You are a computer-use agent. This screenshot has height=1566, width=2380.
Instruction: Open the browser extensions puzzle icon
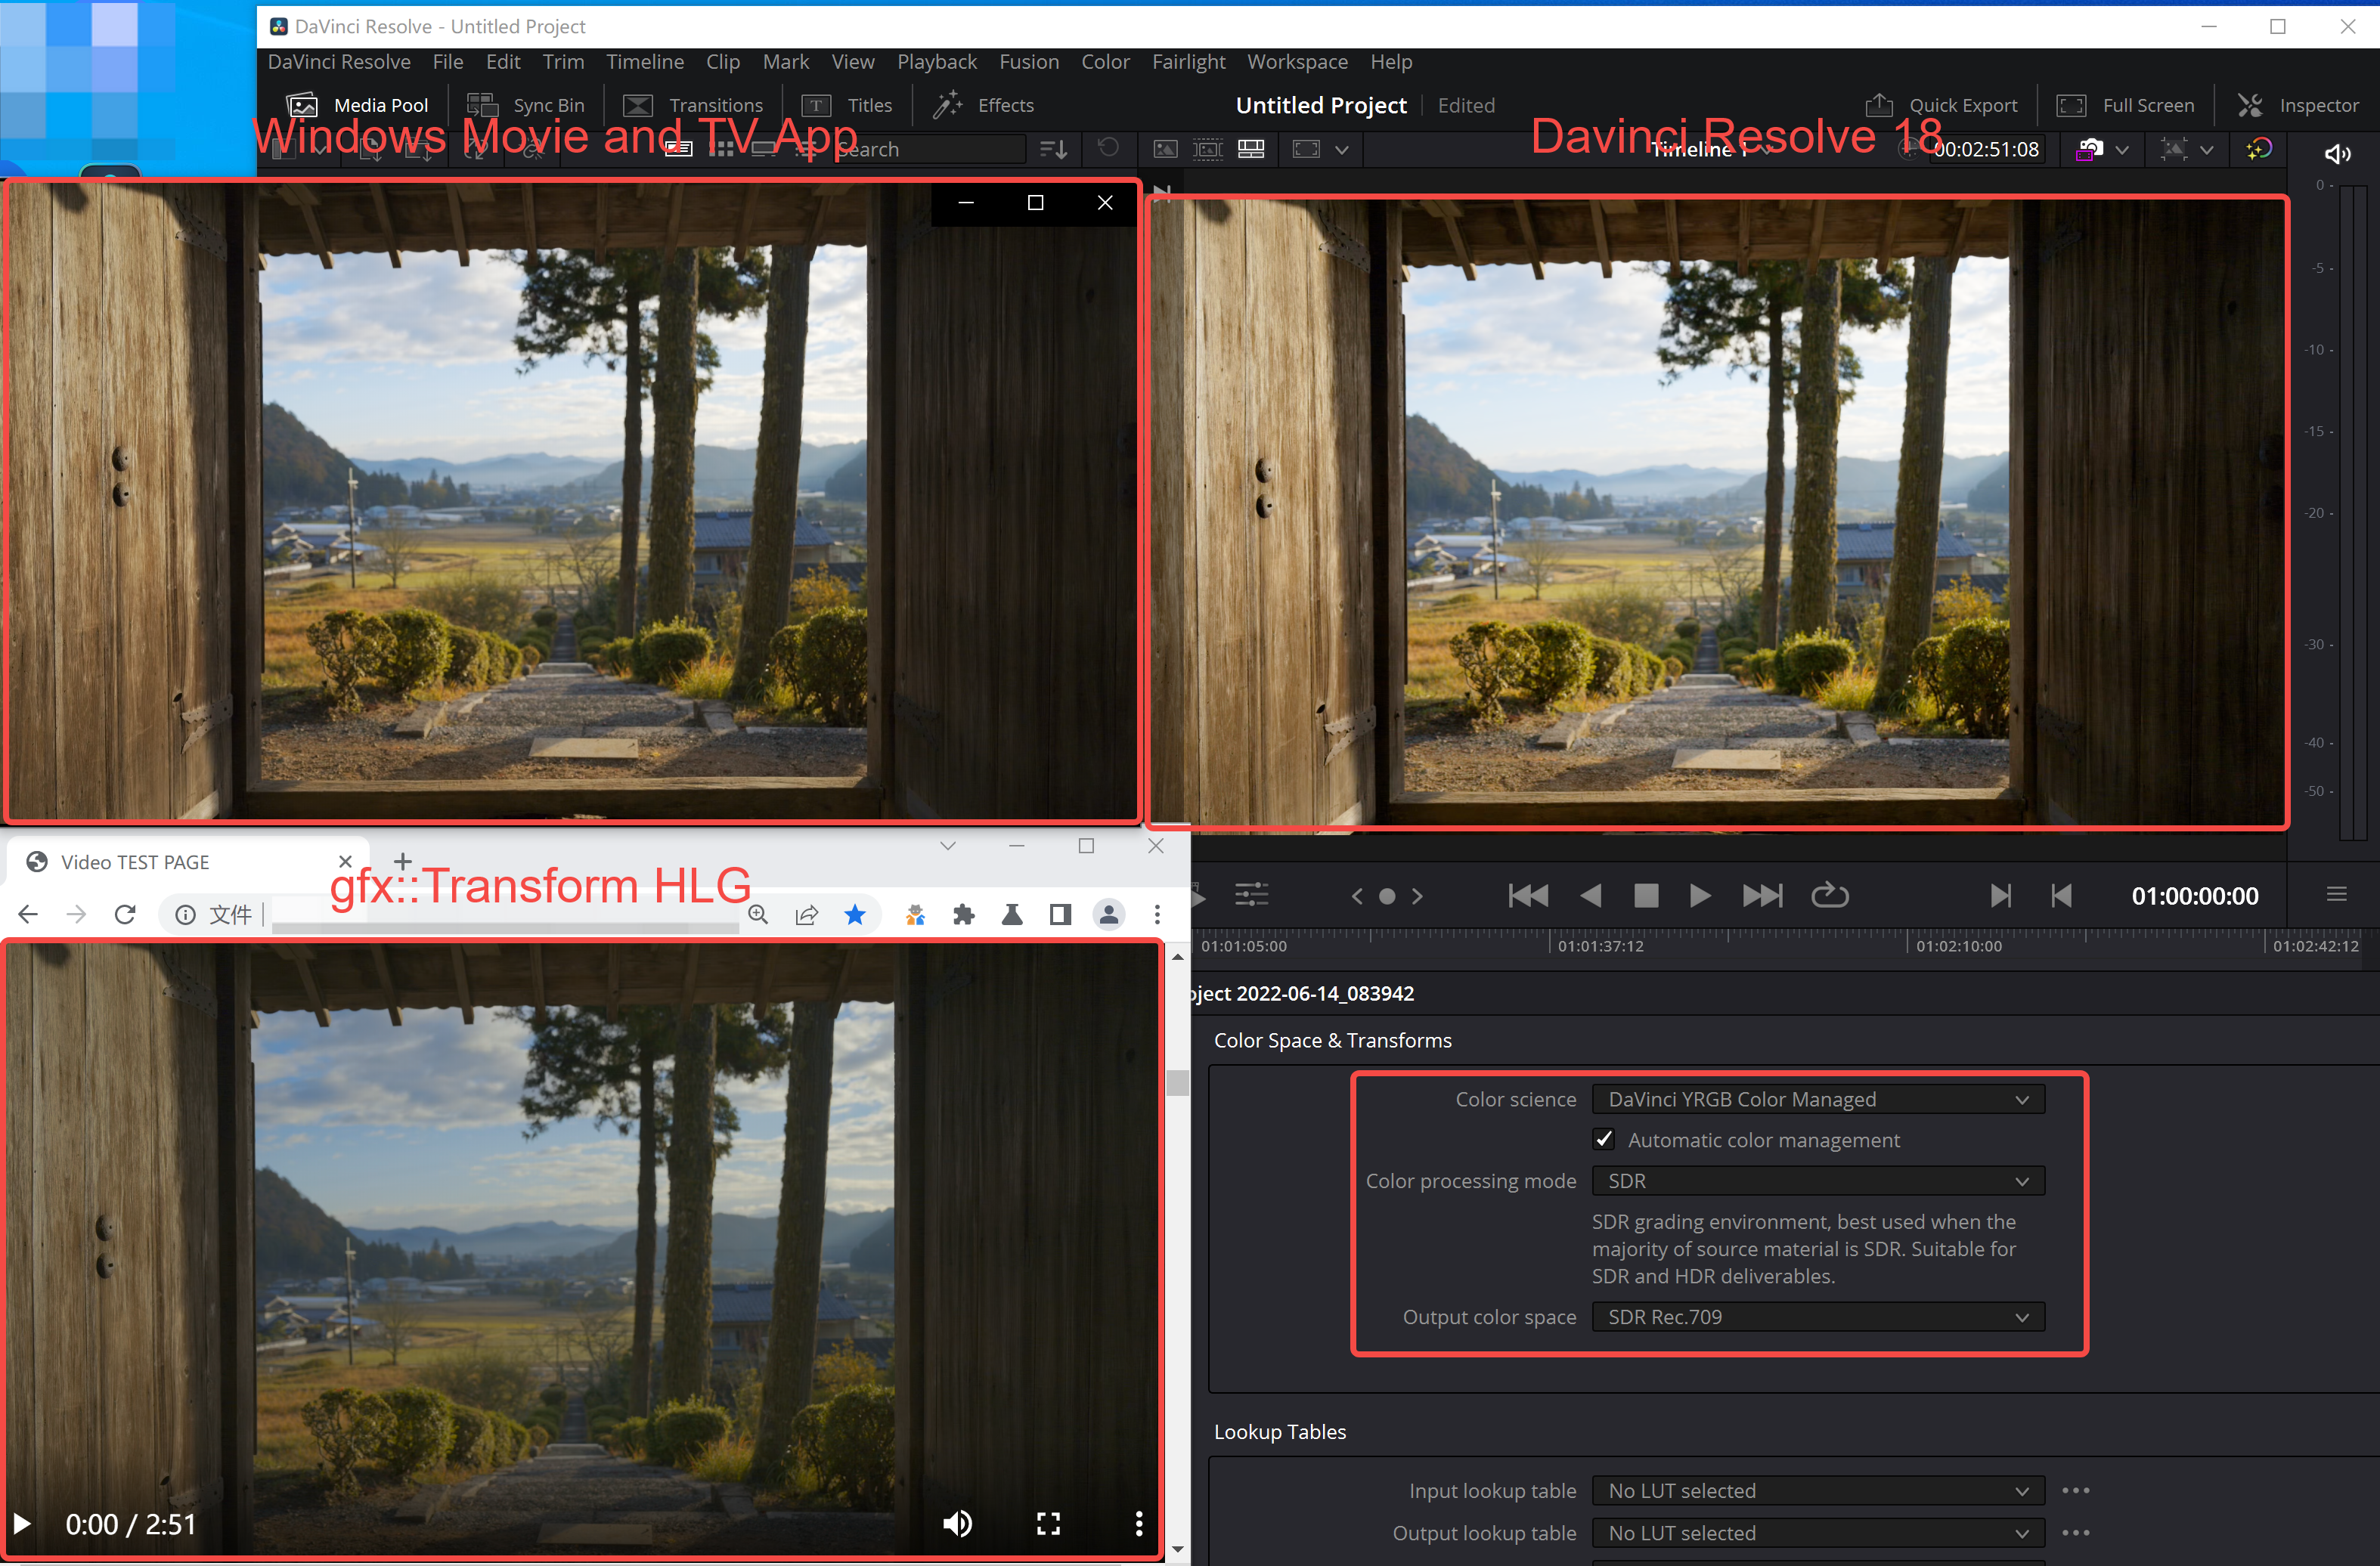[x=963, y=915]
